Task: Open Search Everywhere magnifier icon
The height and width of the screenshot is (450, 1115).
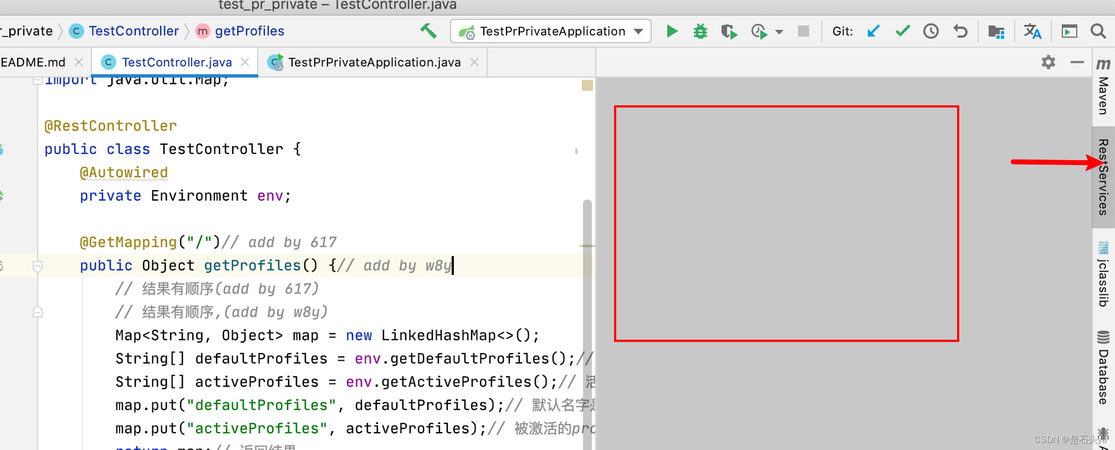Action: [x=1098, y=31]
